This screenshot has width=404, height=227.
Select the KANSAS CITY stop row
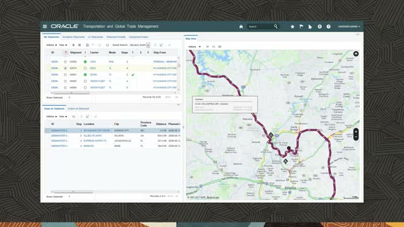coord(112,131)
